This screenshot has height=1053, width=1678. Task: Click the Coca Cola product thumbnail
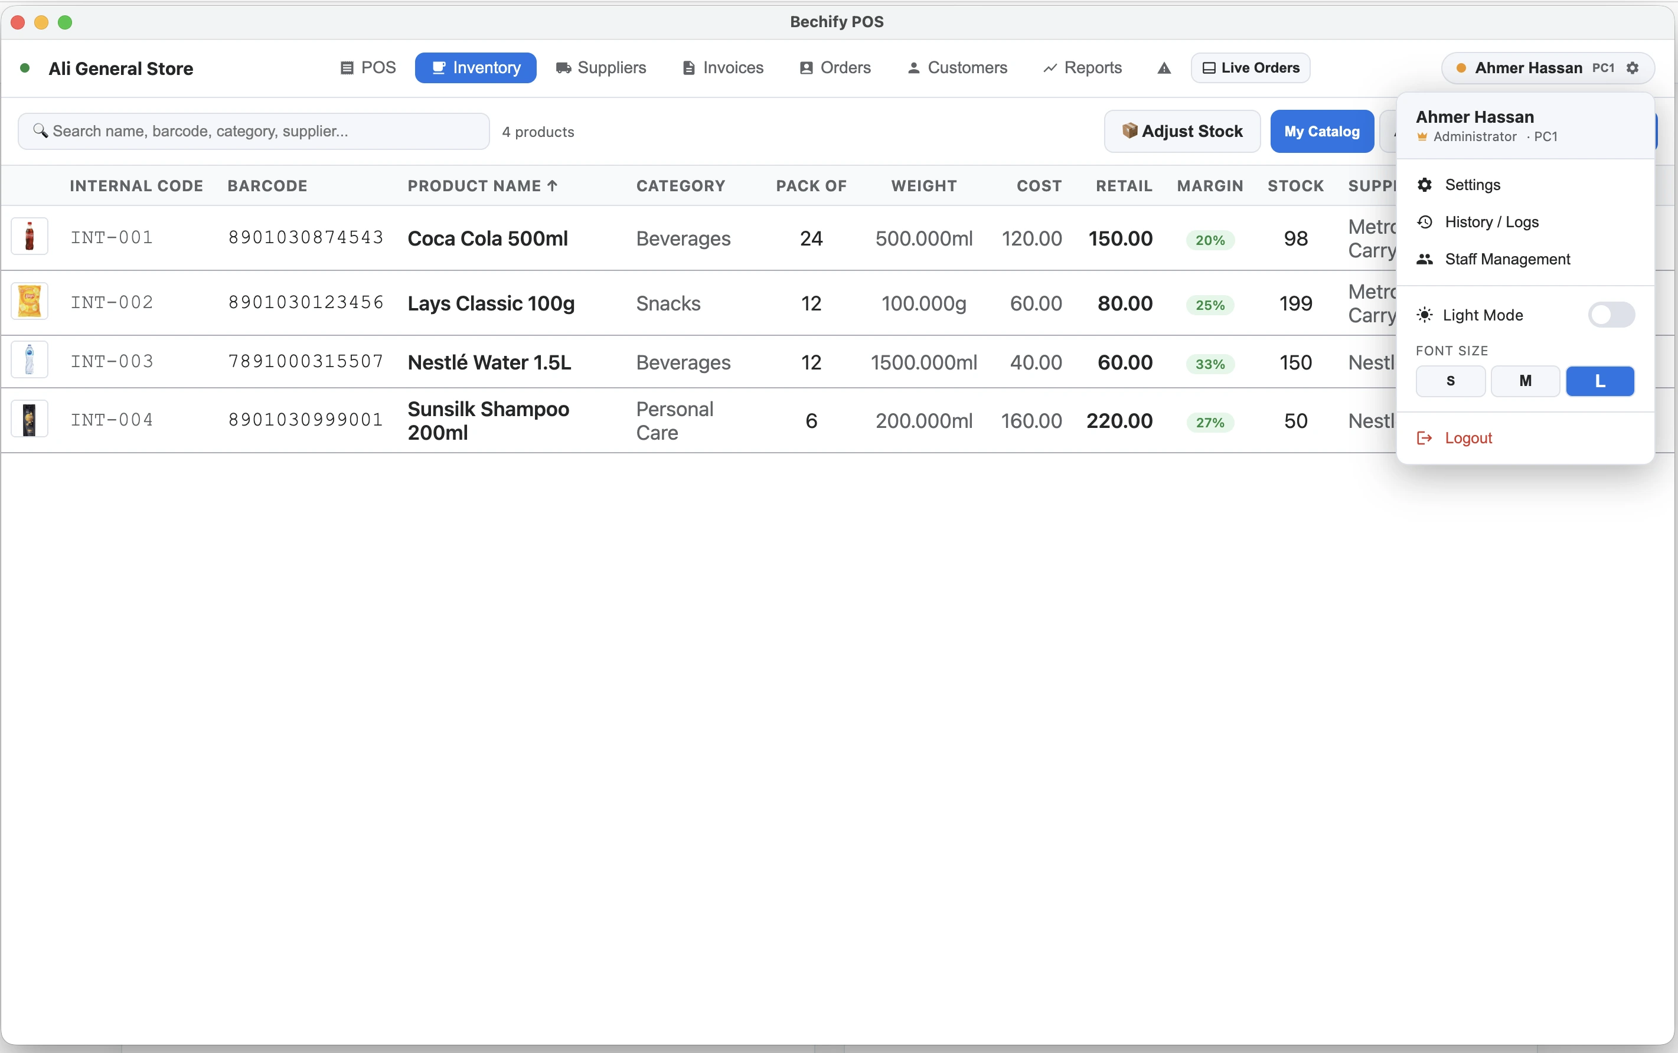[30, 237]
